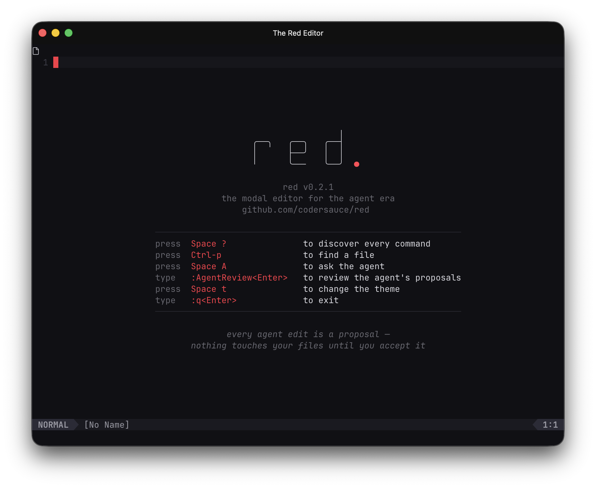Click the green zoom window button

(x=69, y=33)
